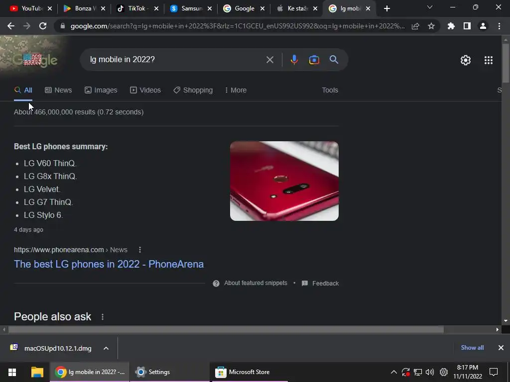Share this page from the address bar
The height and width of the screenshot is (382, 510).
[415, 26]
